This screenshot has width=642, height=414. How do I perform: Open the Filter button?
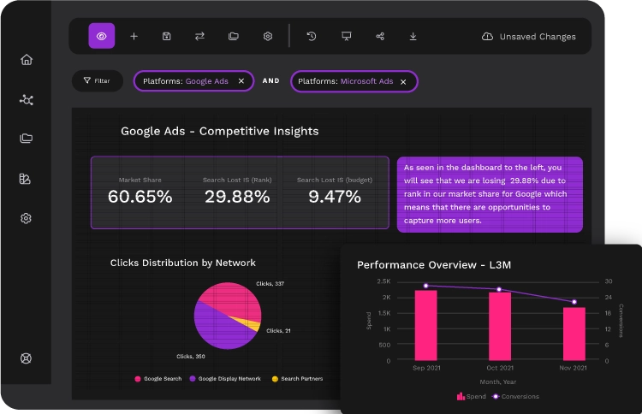(x=97, y=80)
